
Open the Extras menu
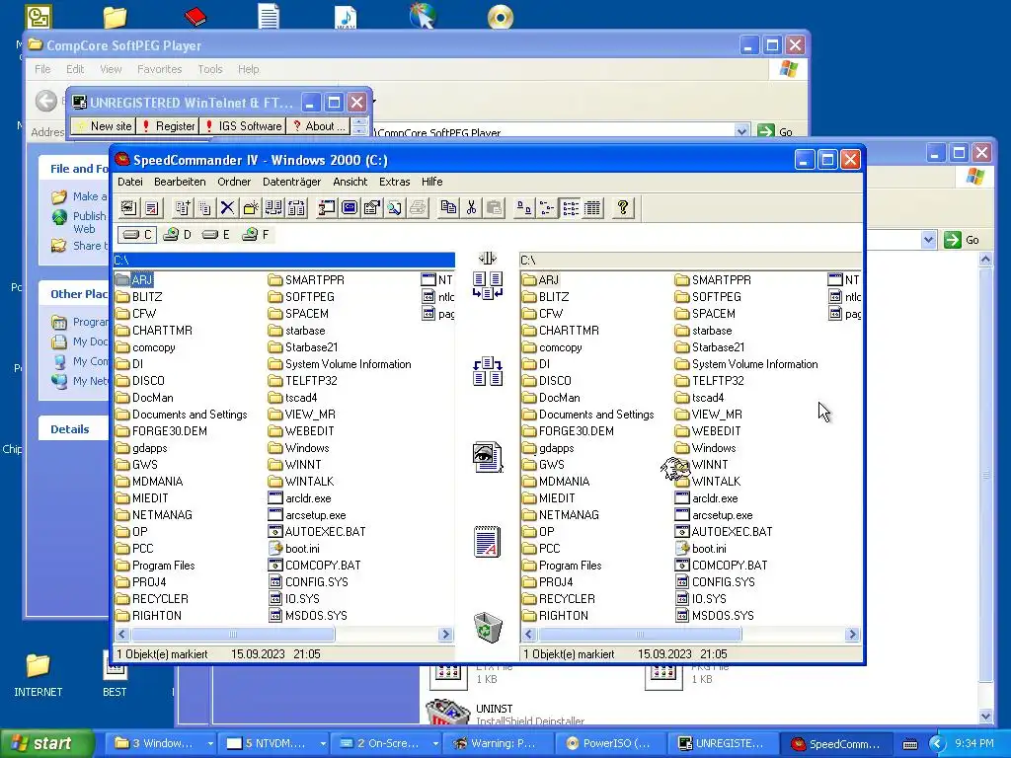coord(395,182)
